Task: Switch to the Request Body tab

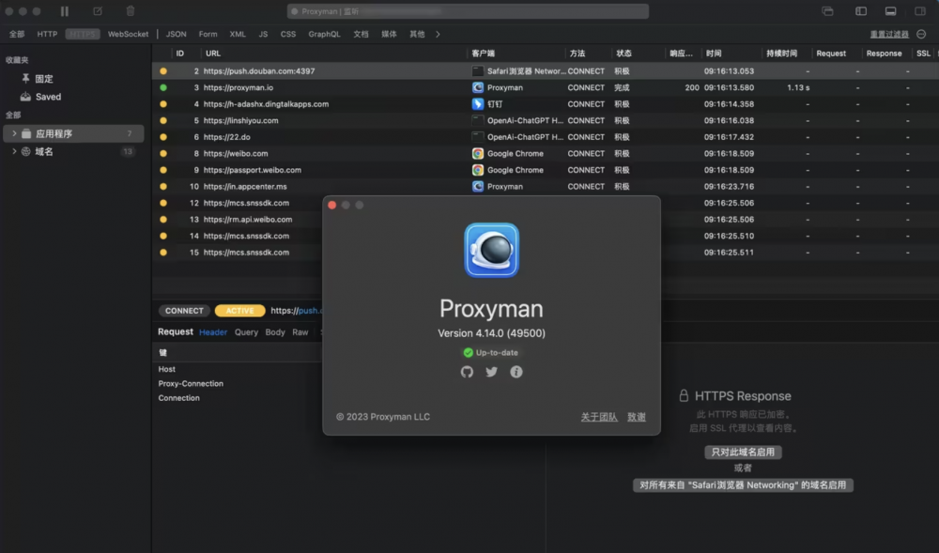Action: pos(275,332)
